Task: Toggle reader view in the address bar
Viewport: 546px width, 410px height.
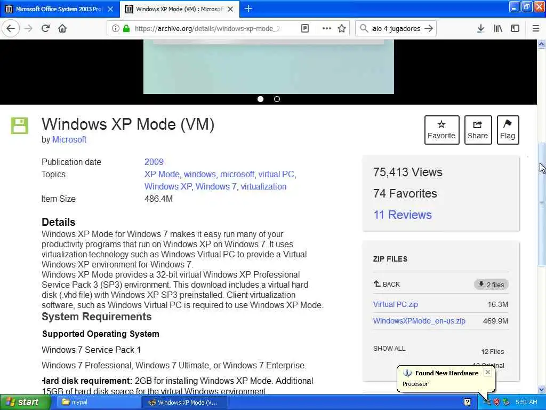Action: tap(304, 28)
